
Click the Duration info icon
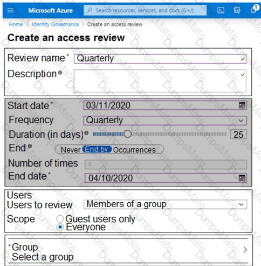pos(86,133)
